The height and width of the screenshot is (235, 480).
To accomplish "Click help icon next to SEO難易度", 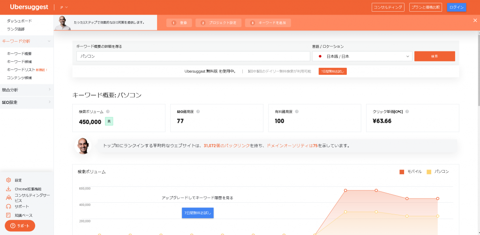I will pos(198,111).
